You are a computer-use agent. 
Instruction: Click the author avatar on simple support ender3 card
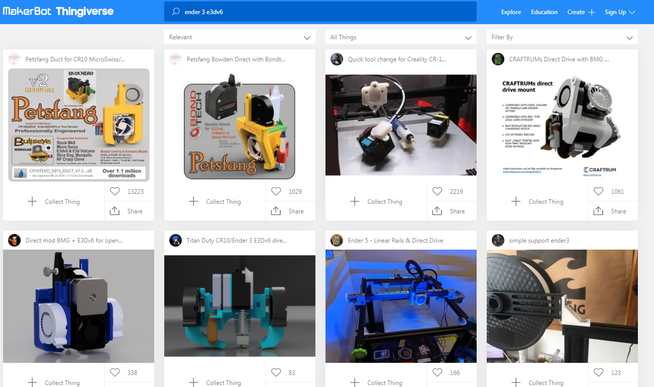(498, 240)
